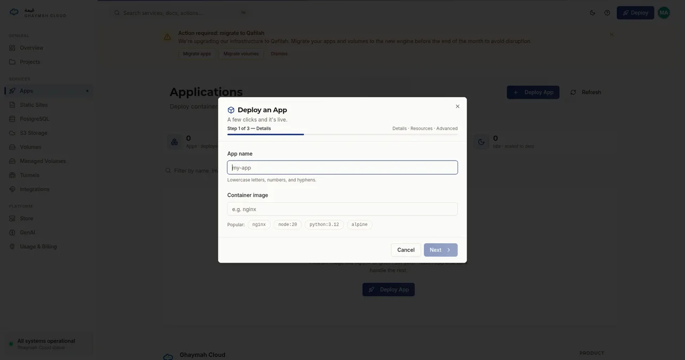Click the PostgreSQL database icon in sidebar
The height and width of the screenshot is (360, 685).
click(12, 119)
